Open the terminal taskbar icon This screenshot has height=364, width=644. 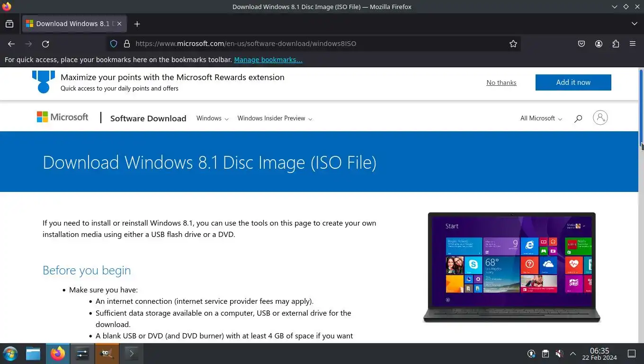click(132, 354)
